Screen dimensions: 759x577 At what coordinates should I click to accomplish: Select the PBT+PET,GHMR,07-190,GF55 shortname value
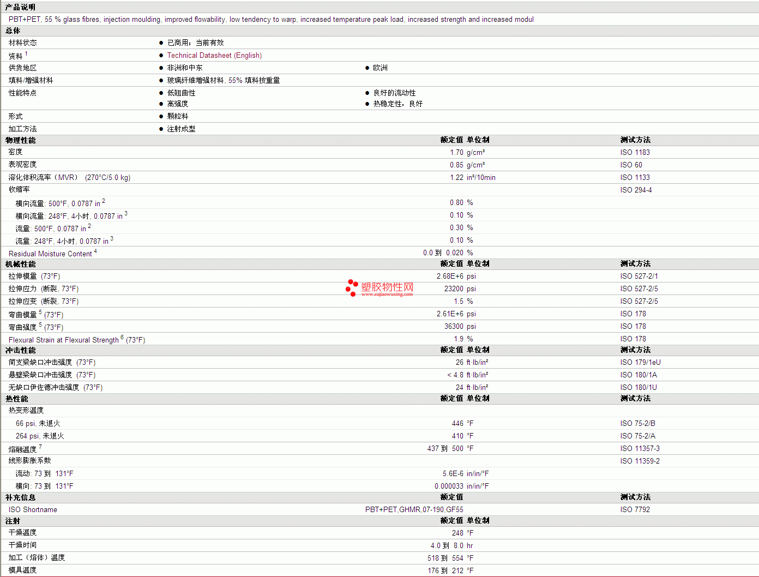tap(414, 510)
